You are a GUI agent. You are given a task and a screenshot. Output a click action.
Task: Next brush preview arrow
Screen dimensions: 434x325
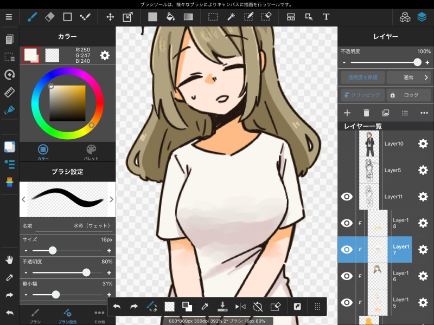(x=111, y=199)
